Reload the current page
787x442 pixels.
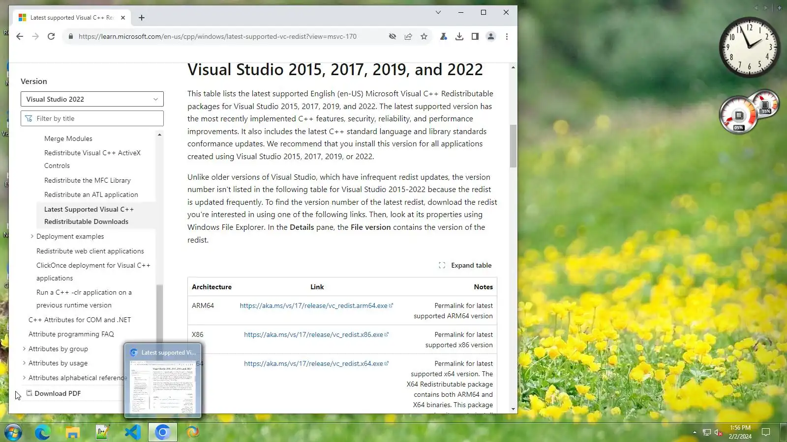point(51,36)
